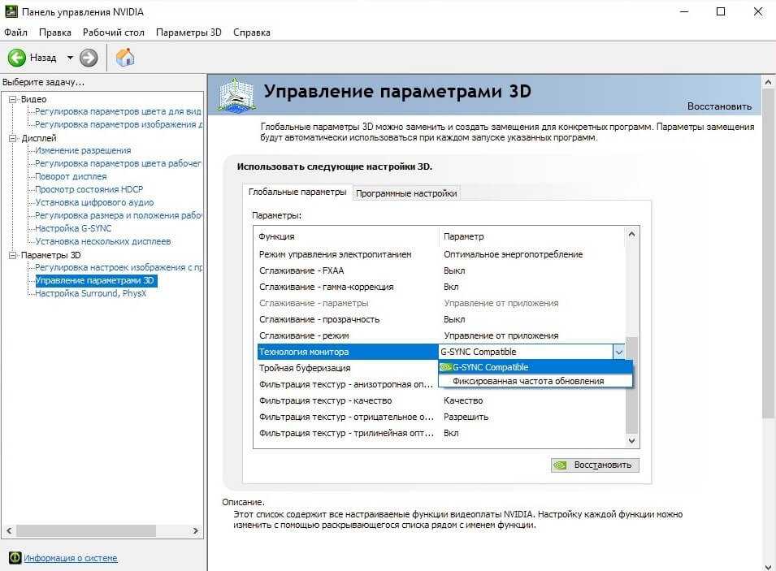This screenshot has height=571, width=776.
Task: Select Поворот дисплея in task tree
Action: pos(71,176)
